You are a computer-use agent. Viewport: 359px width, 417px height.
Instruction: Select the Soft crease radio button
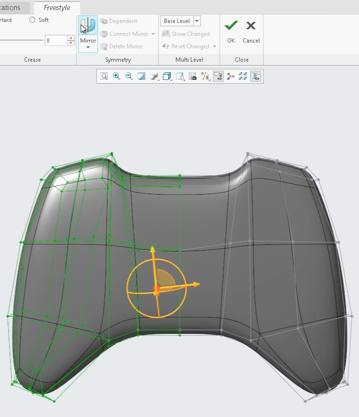click(x=32, y=20)
